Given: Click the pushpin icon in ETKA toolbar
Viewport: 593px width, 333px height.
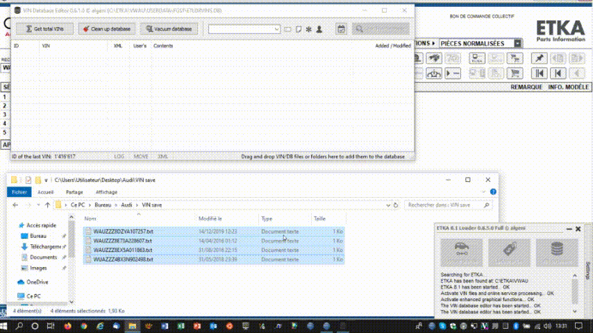Looking at the screenshot, I should coord(539,58).
